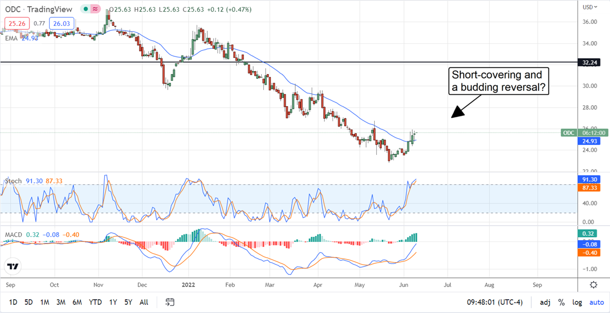This screenshot has height=313, width=610.
Task: Select the Short-covering text annotation box
Action: (x=501, y=81)
